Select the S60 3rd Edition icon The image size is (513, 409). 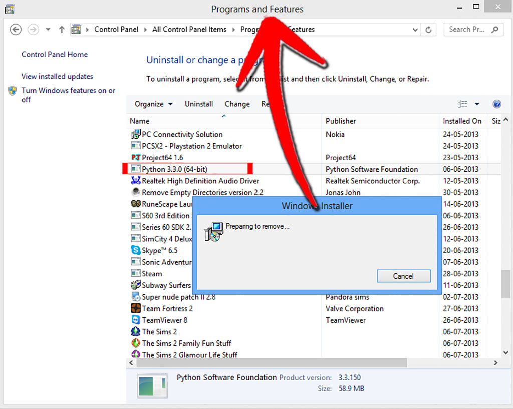pos(135,215)
